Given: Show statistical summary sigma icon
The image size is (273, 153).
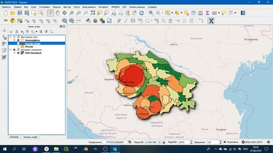Looking at the screenshot, I should point(207,13).
